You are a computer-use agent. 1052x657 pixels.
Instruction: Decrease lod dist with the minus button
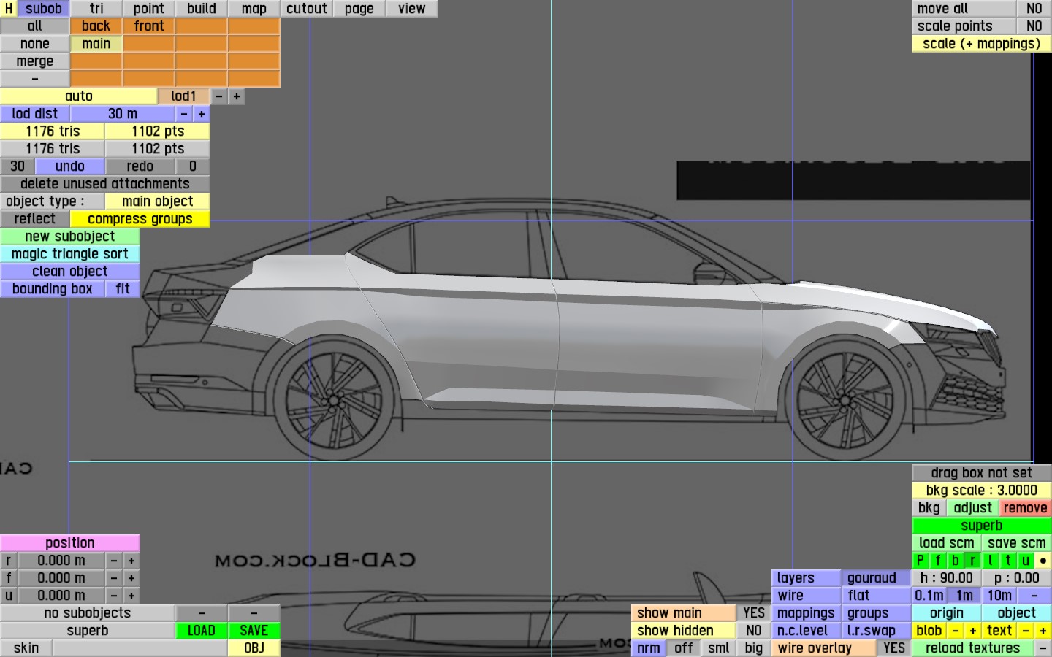coord(184,114)
